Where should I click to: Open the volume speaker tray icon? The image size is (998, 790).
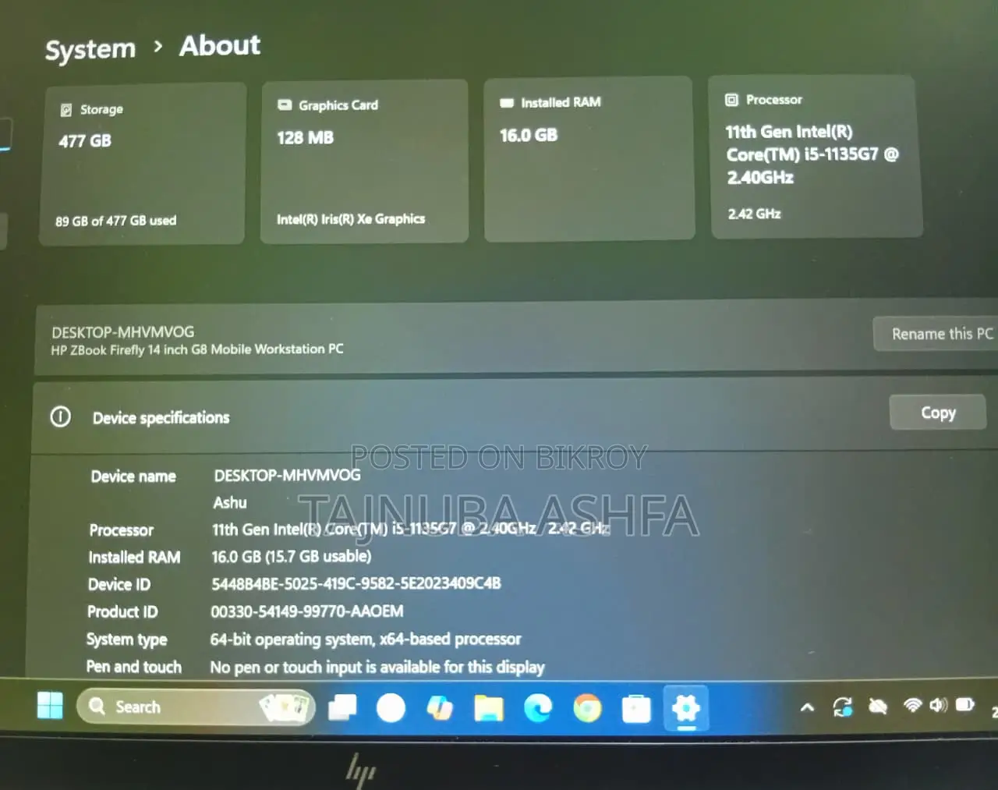[x=938, y=705]
